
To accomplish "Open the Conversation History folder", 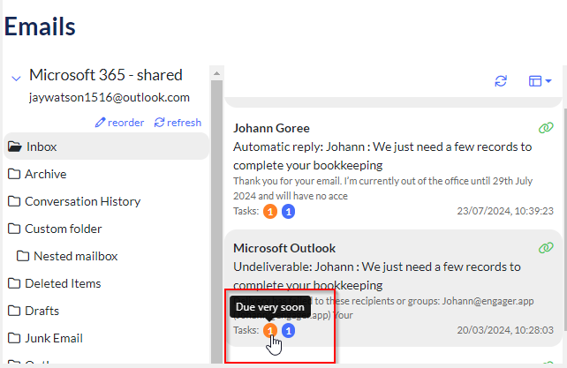I will (x=82, y=201).
